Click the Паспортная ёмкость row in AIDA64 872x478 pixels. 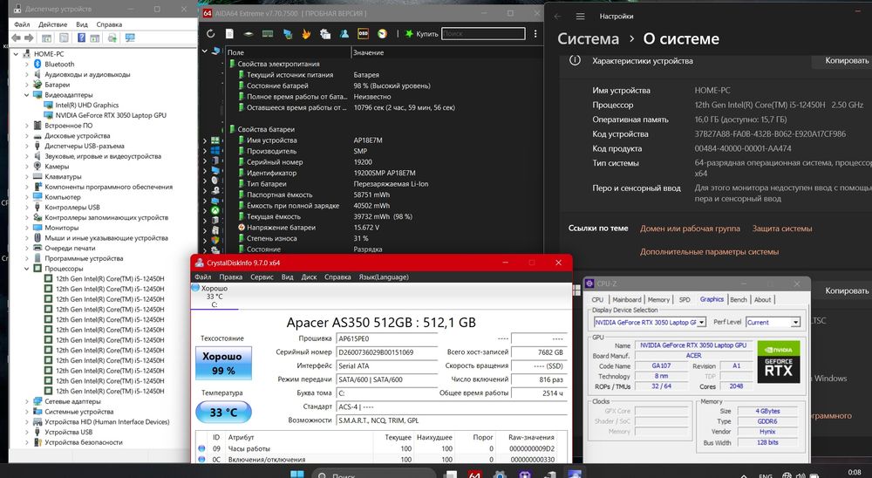coord(385,195)
